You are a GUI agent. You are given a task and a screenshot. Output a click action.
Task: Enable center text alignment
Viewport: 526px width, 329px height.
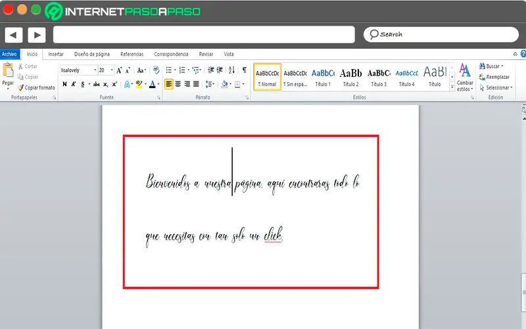[178, 84]
